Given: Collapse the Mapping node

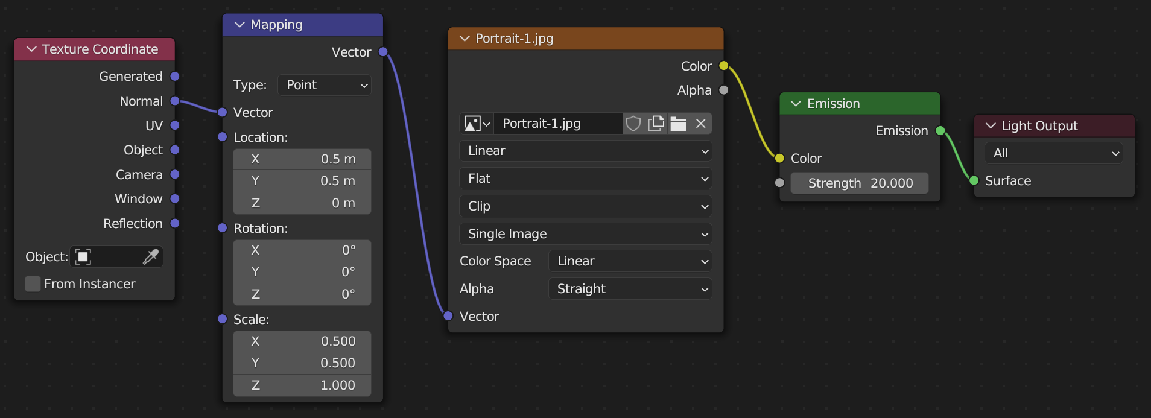Looking at the screenshot, I should [x=239, y=25].
